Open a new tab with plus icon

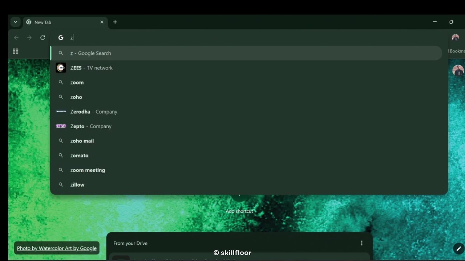pos(115,22)
